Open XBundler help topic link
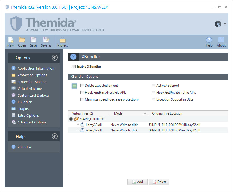233x192 pixels. (25, 147)
